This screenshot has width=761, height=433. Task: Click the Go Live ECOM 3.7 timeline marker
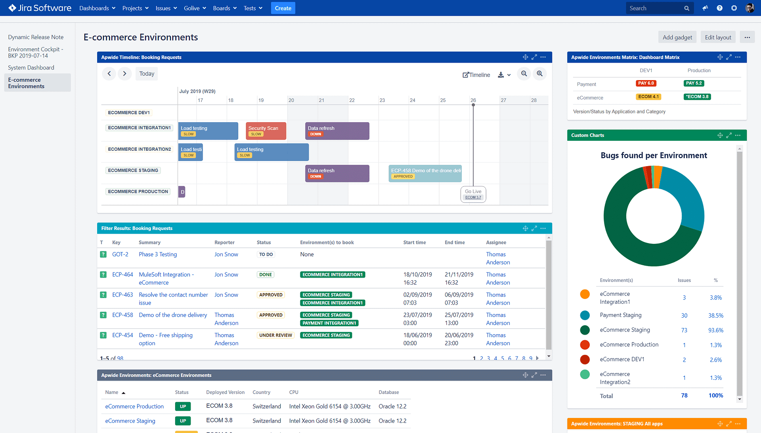(473, 194)
